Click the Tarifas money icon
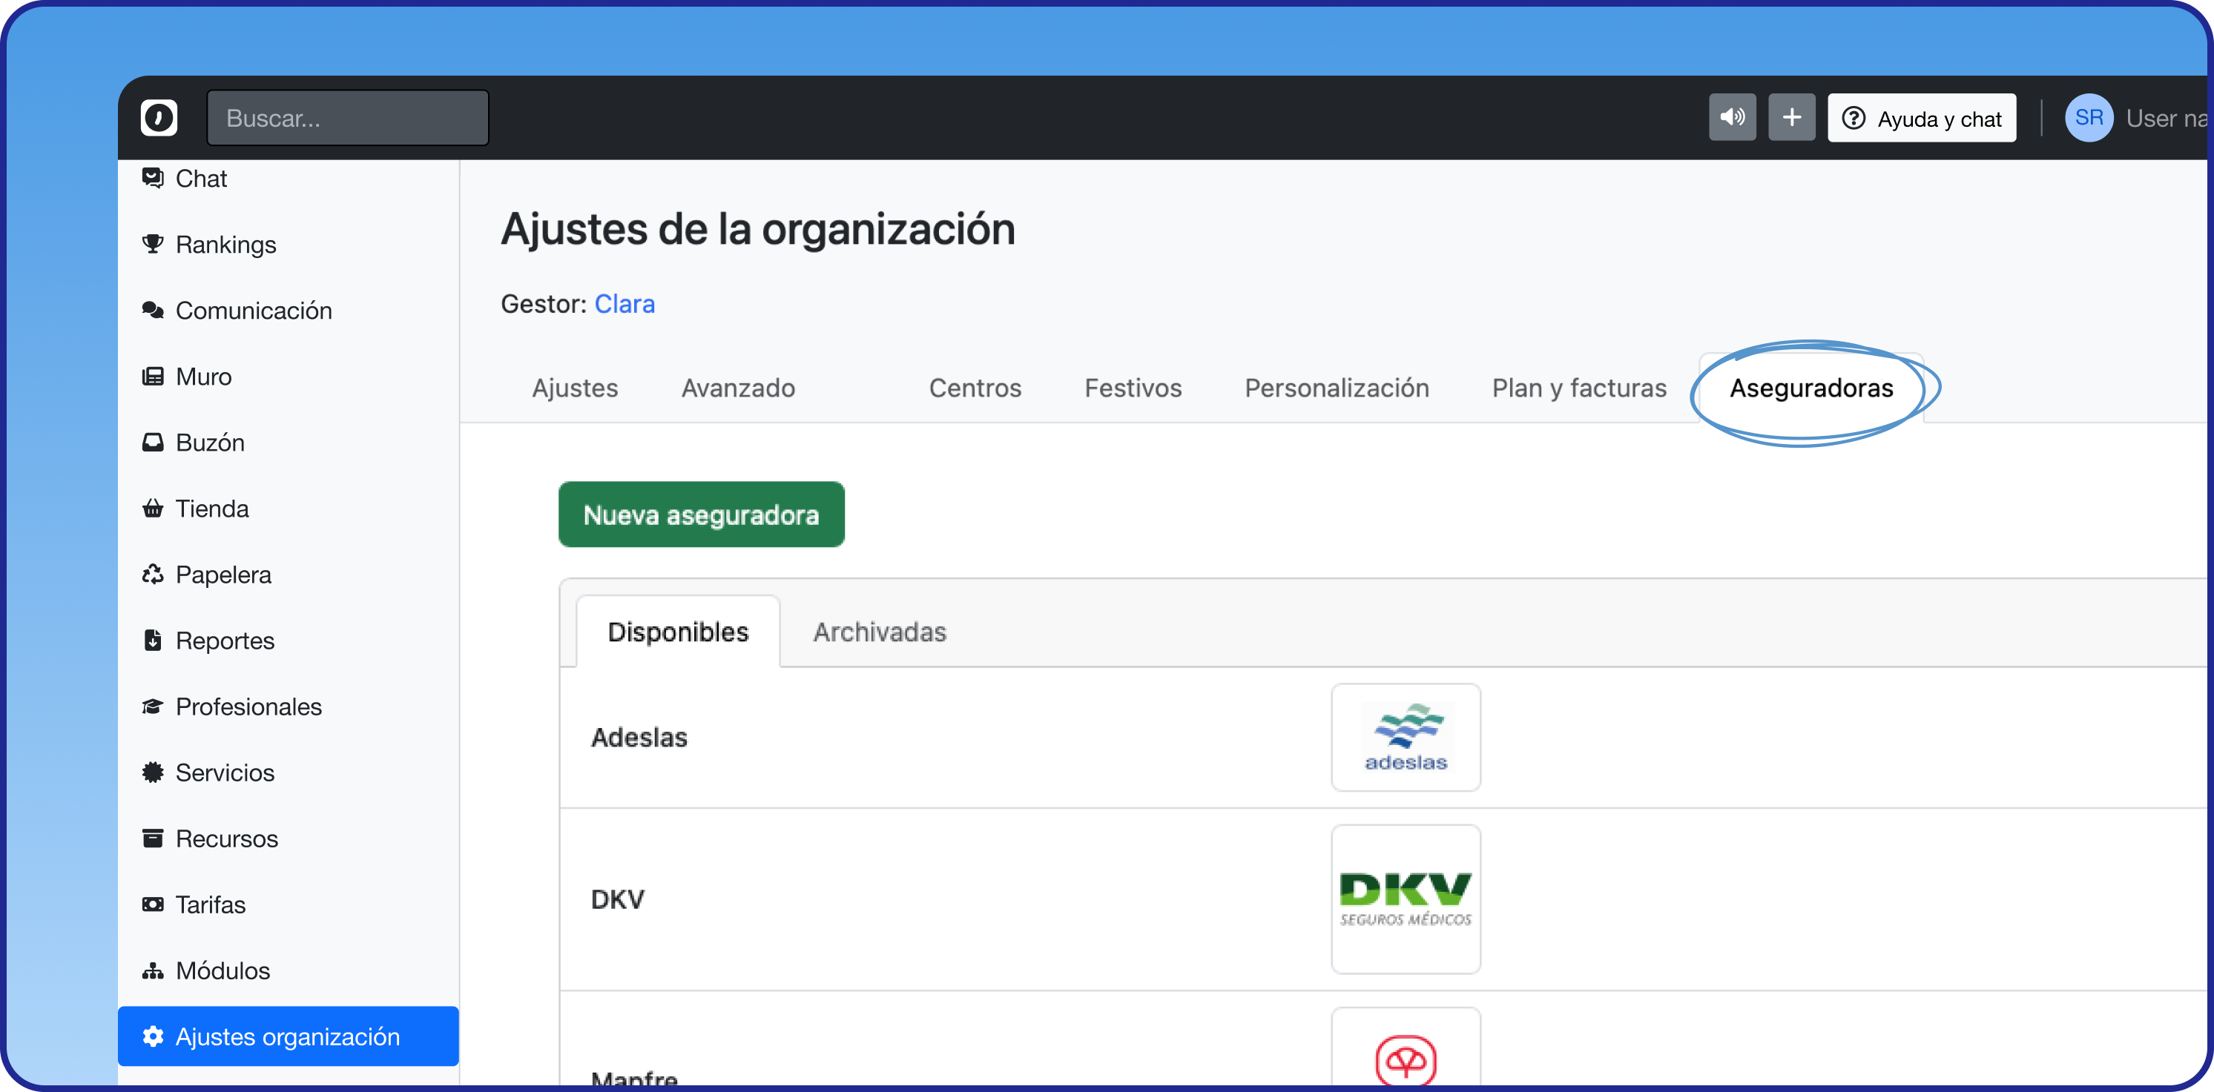Screen dimensions: 2214x1092 (153, 904)
